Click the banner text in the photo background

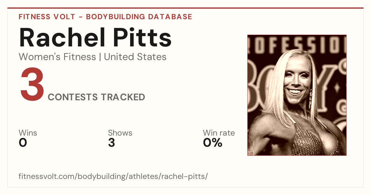point(297,45)
